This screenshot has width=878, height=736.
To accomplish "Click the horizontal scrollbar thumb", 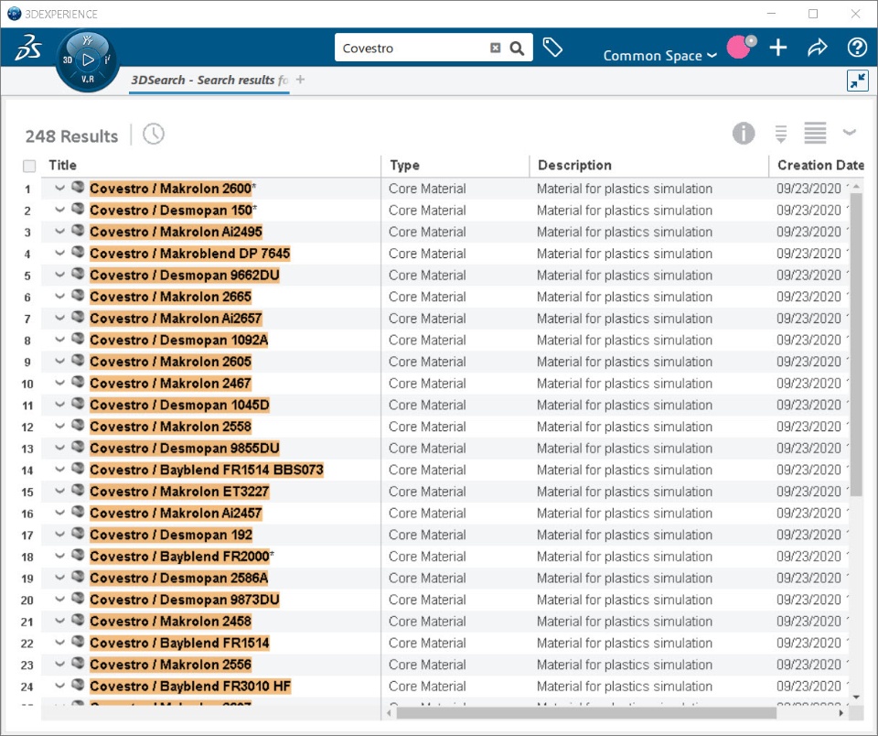I will click(586, 713).
